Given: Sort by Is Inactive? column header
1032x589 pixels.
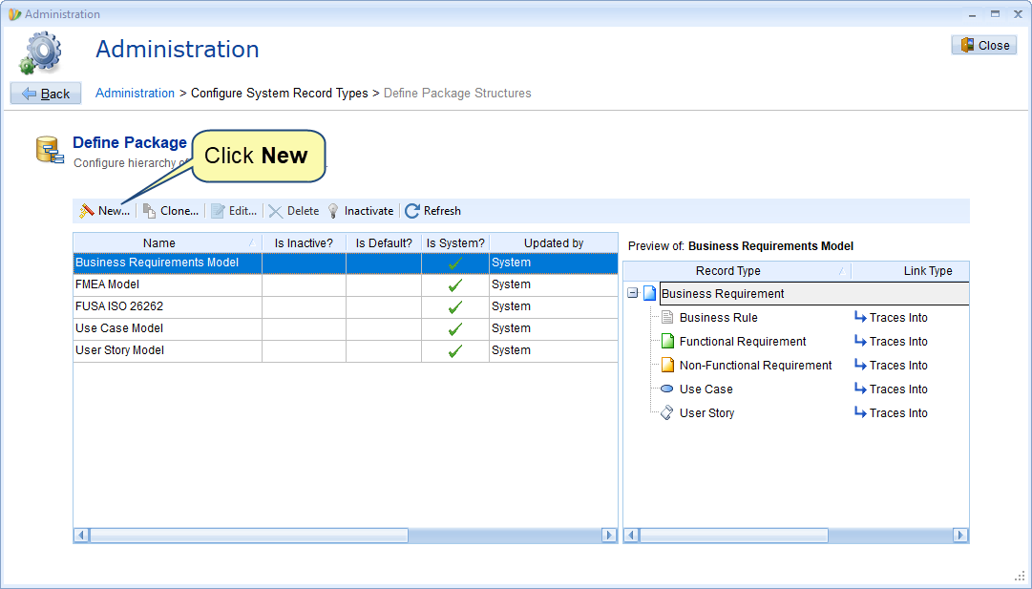Looking at the screenshot, I should pyautogui.click(x=304, y=242).
